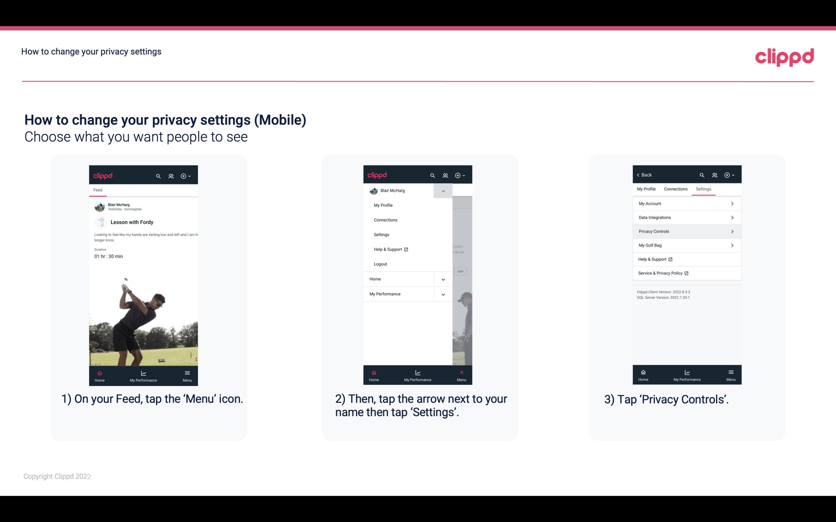
Task: Tap the My Performance icon bottom bar
Action: click(143, 375)
